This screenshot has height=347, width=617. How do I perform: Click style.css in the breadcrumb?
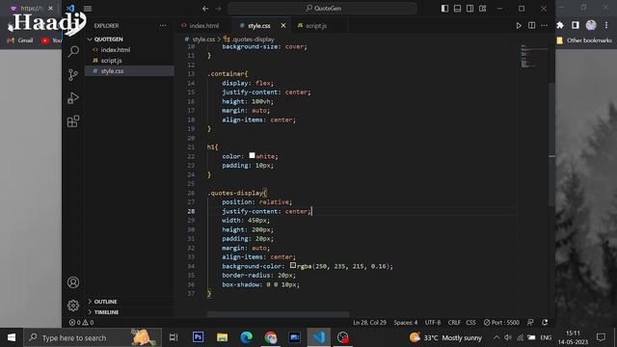click(x=203, y=40)
